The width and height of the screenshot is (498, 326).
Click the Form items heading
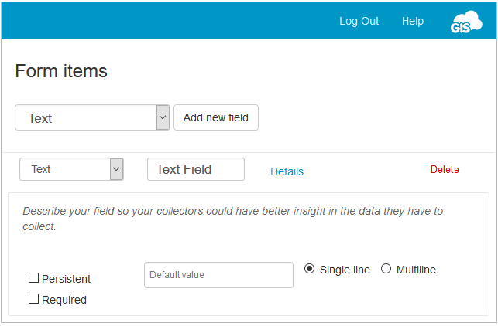[x=61, y=71]
